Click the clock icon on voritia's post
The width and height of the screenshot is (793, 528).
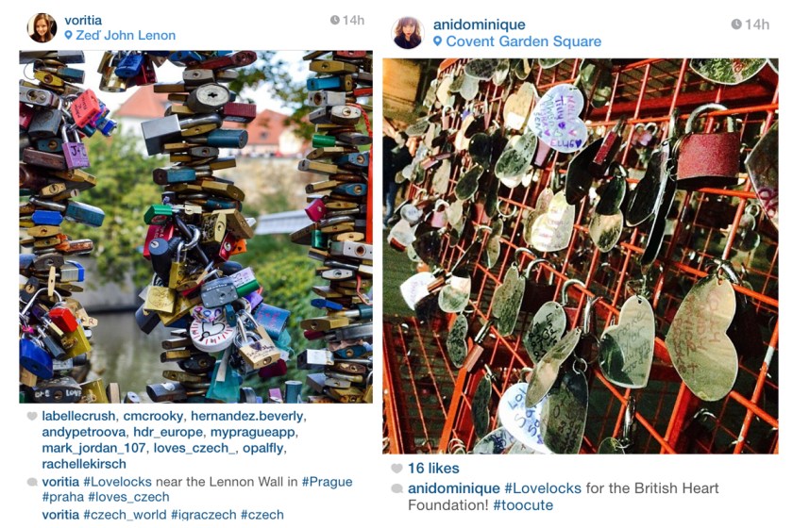[x=335, y=20]
